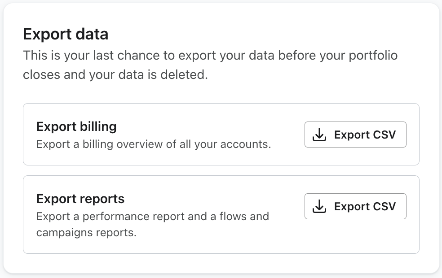Screen dimensions: 442x278
Task: Click the download icon beside billing Export CSV
Action: point(319,135)
